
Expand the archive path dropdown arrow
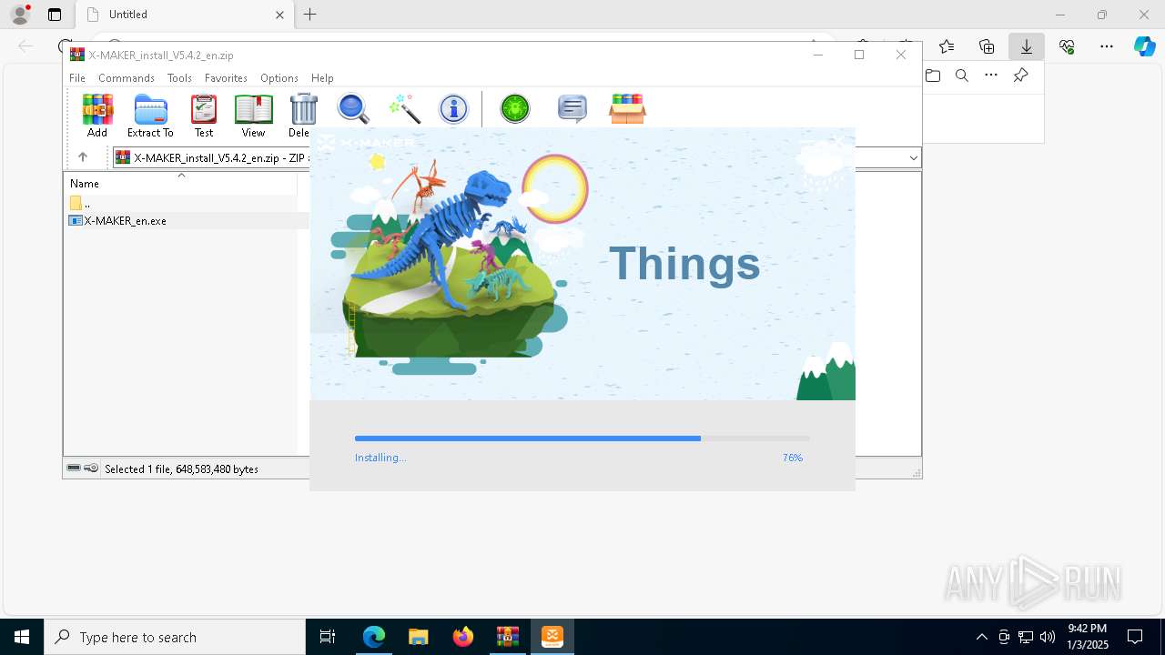click(x=913, y=157)
